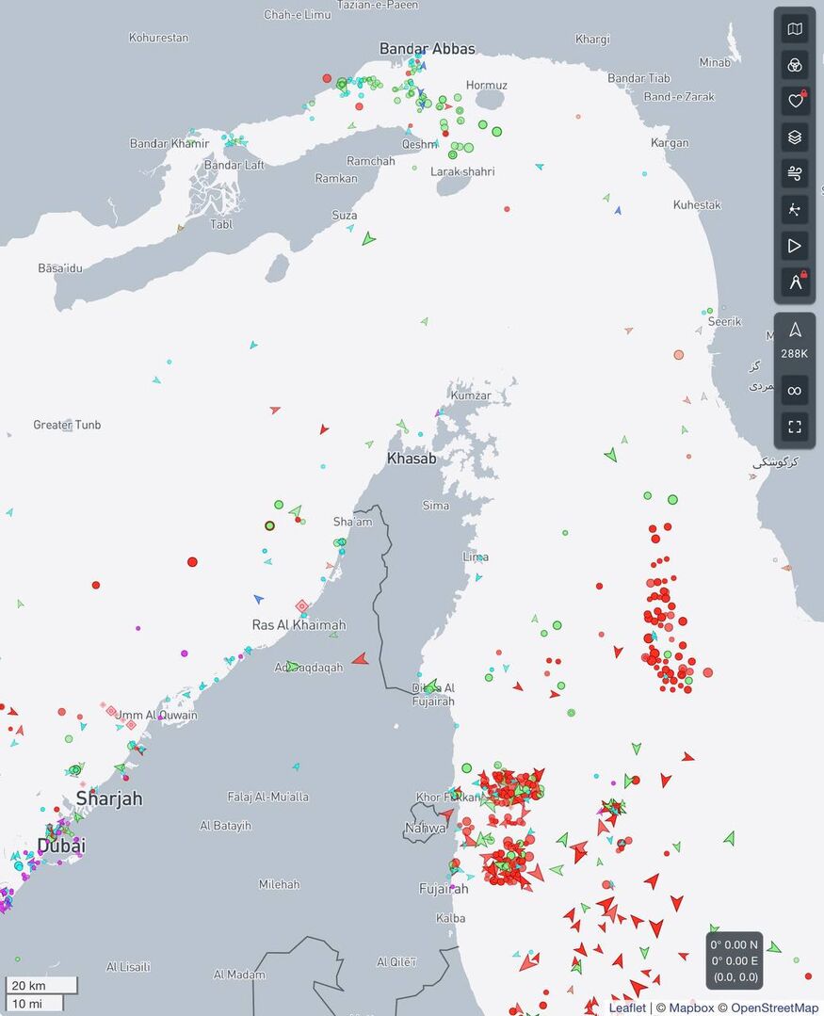
Task: Toggle the 288K vessels arrow button
Action: coord(795,339)
